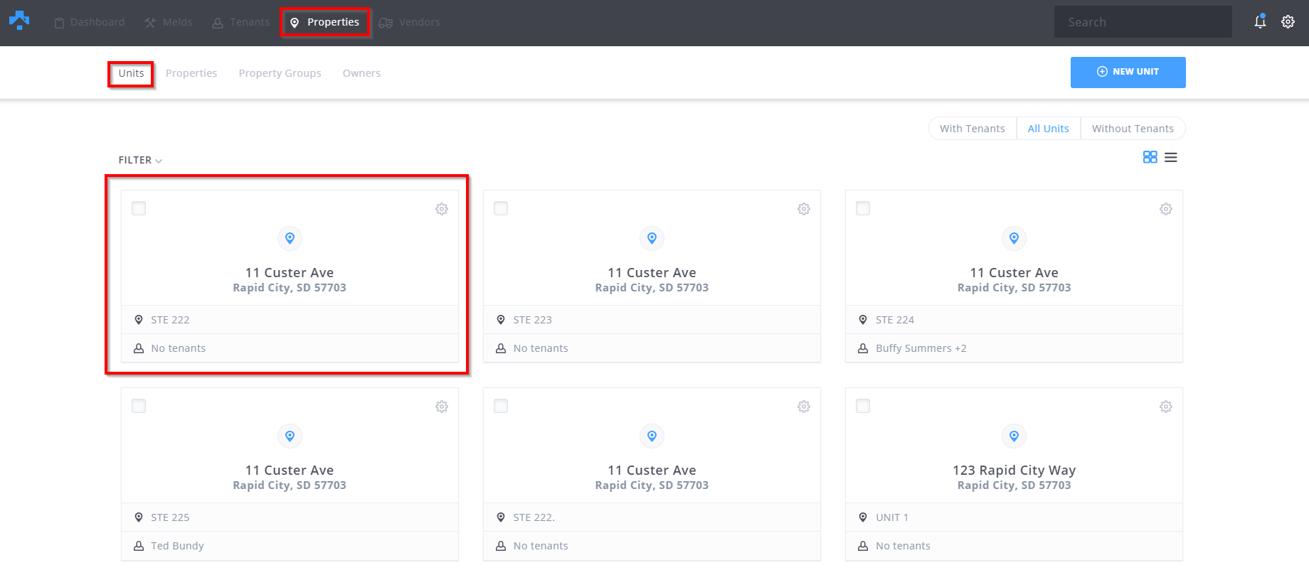Click the STE 222. unit label

point(534,517)
